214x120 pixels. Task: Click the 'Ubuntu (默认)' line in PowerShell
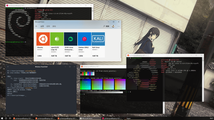click(12, 92)
